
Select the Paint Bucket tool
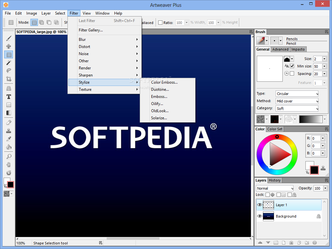(9, 147)
